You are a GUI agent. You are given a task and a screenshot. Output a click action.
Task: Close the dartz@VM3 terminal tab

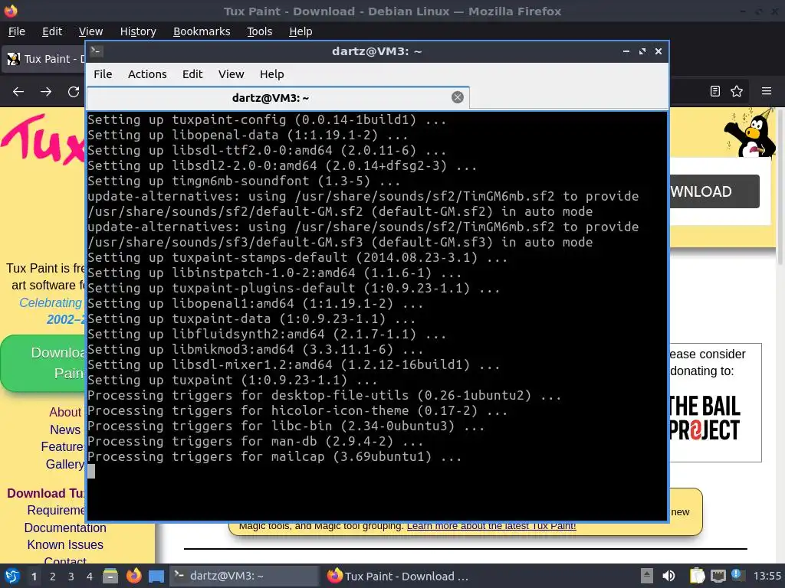click(x=457, y=97)
